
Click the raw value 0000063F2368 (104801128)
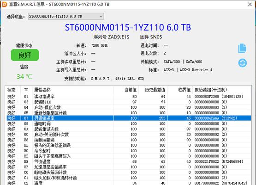point(219,97)
